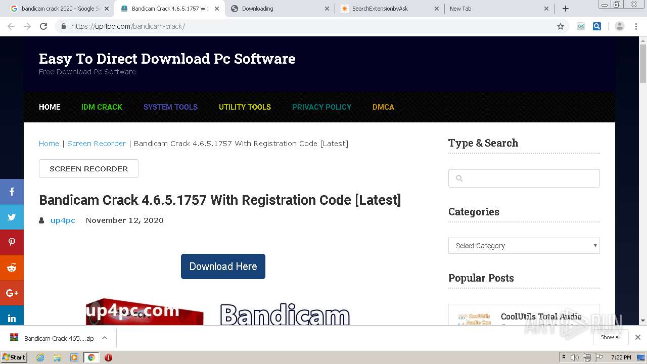Close the downloads bar

point(638,337)
